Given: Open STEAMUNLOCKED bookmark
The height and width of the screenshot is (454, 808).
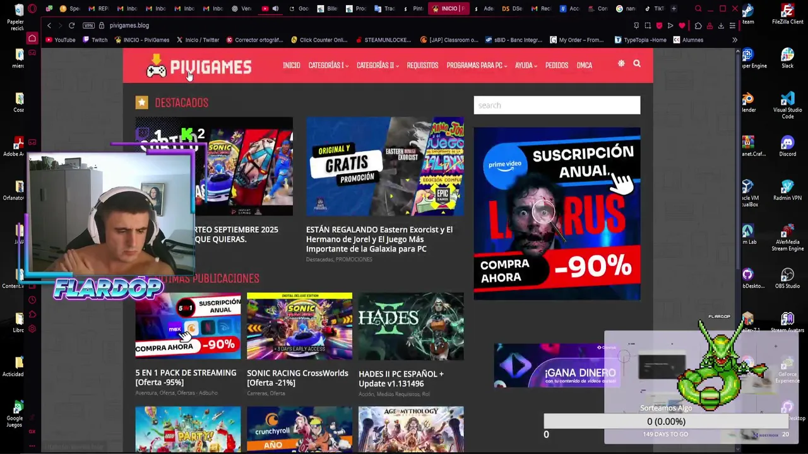Looking at the screenshot, I should (383, 40).
